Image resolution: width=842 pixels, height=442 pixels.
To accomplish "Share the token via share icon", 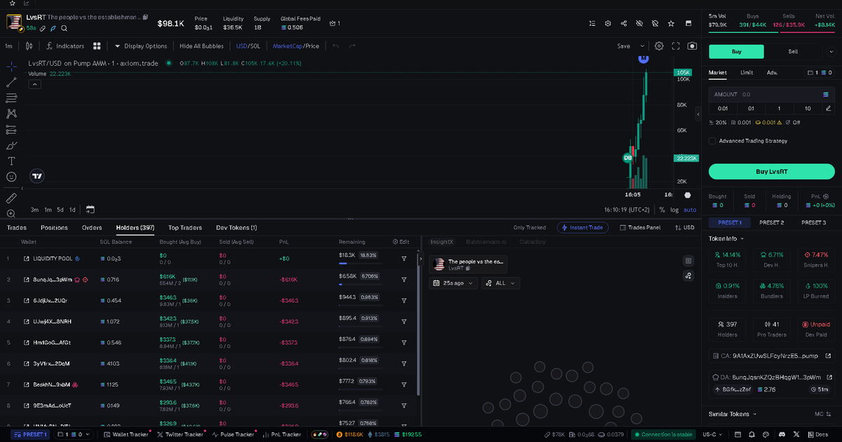I will [624, 23].
